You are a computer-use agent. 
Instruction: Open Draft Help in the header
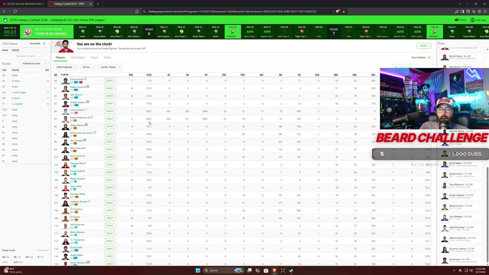pyautogui.click(x=478, y=20)
